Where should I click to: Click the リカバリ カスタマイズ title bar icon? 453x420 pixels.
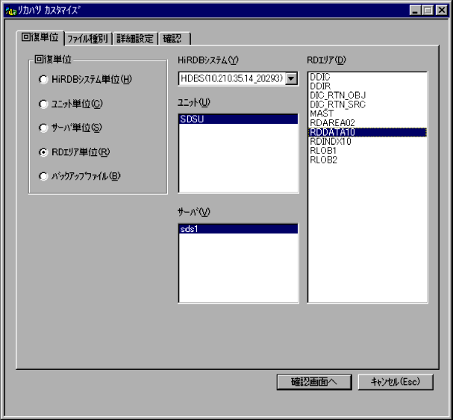[11, 11]
